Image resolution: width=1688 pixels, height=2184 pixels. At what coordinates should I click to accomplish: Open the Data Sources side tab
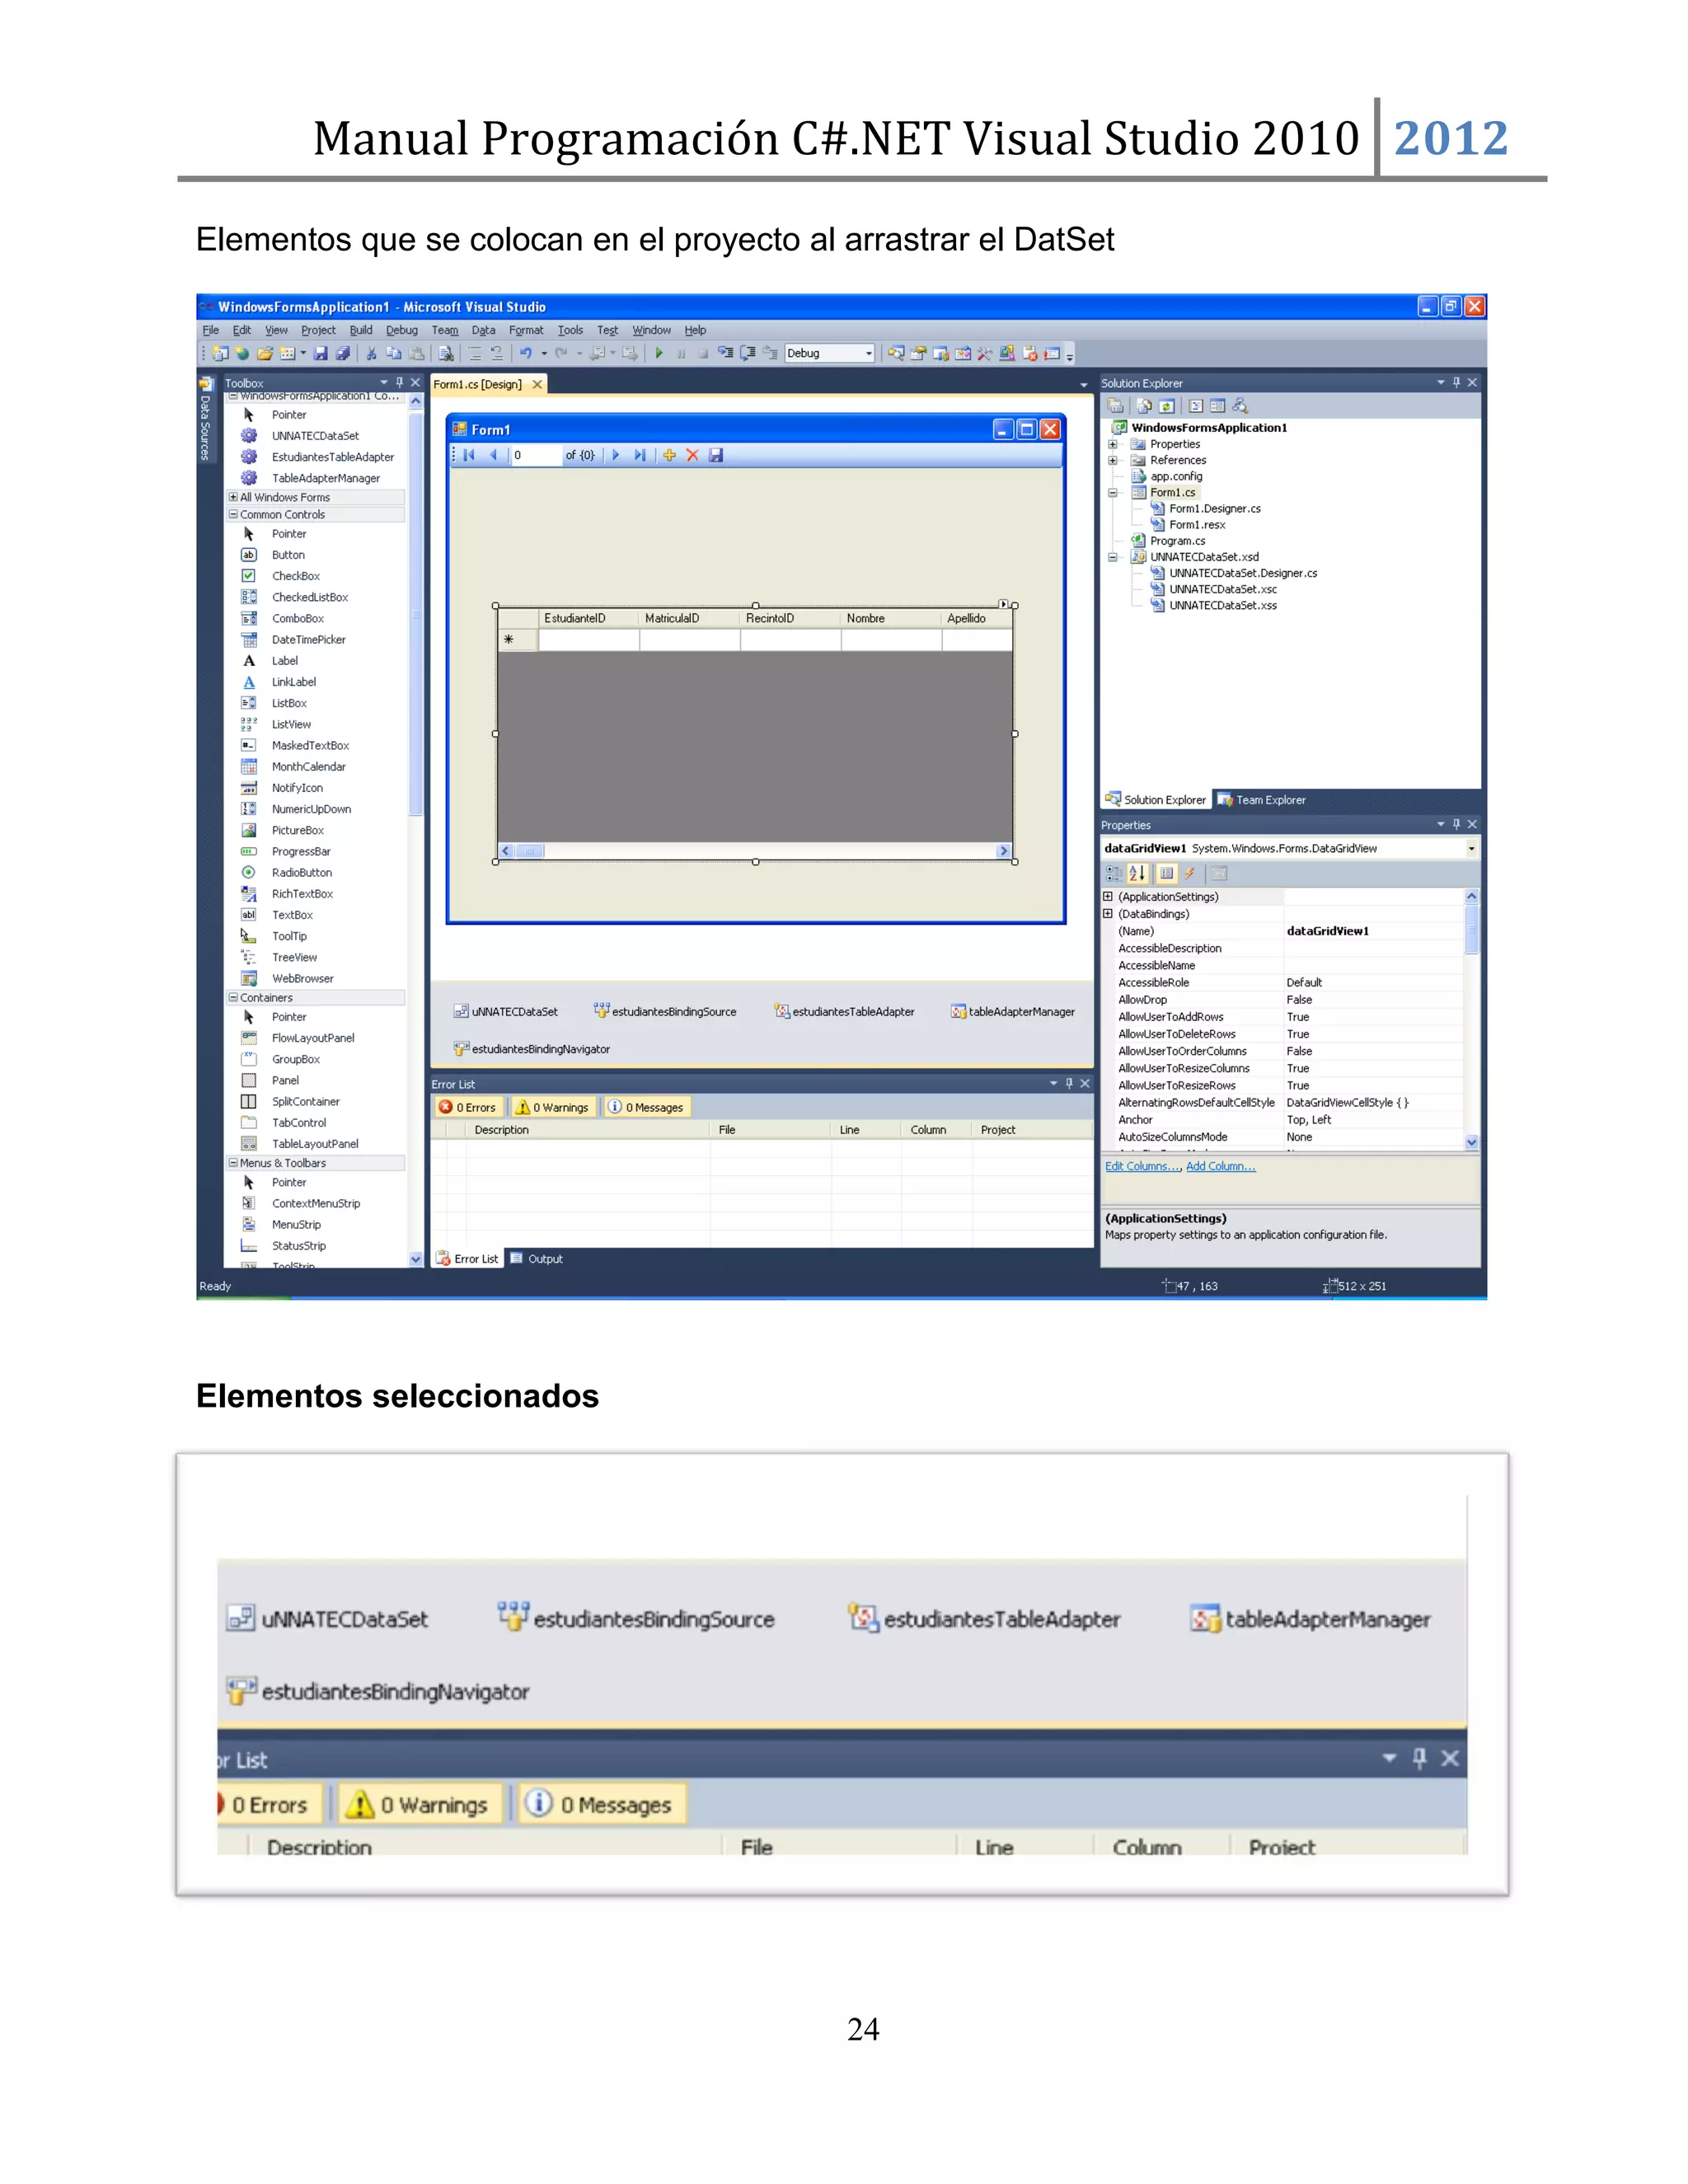(205, 419)
